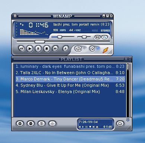
Task: Skip to the next track button
Action: point(55,49)
